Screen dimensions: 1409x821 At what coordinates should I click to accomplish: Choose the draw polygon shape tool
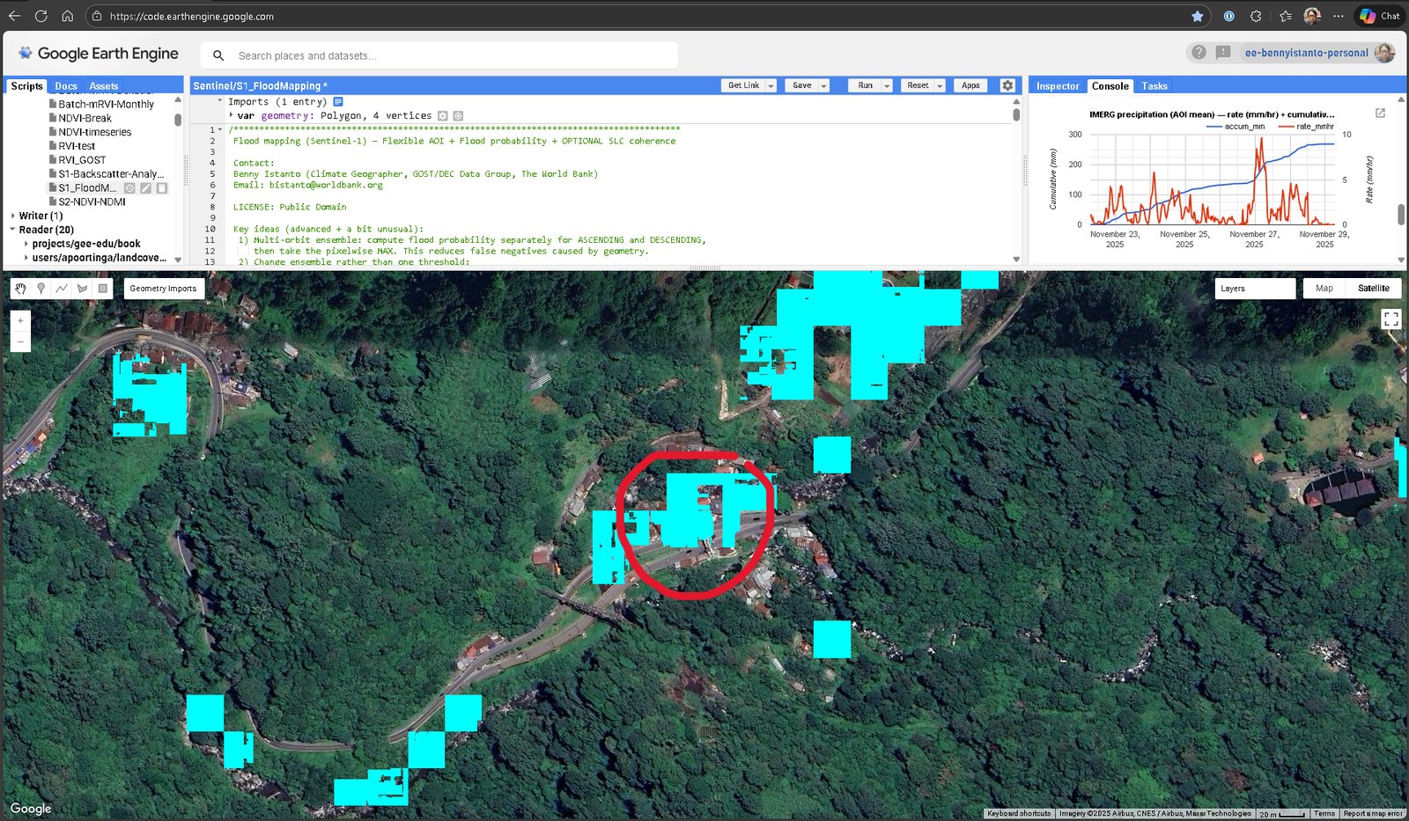pos(82,289)
